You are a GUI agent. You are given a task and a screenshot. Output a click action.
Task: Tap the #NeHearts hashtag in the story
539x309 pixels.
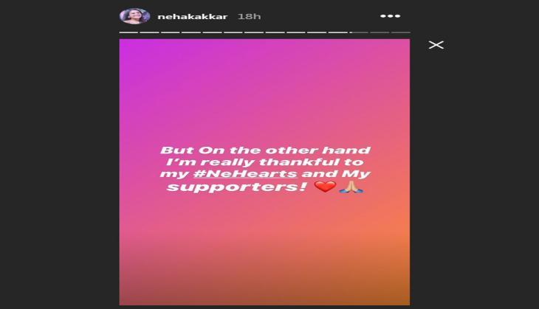pyautogui.click(x=245, y=173)
